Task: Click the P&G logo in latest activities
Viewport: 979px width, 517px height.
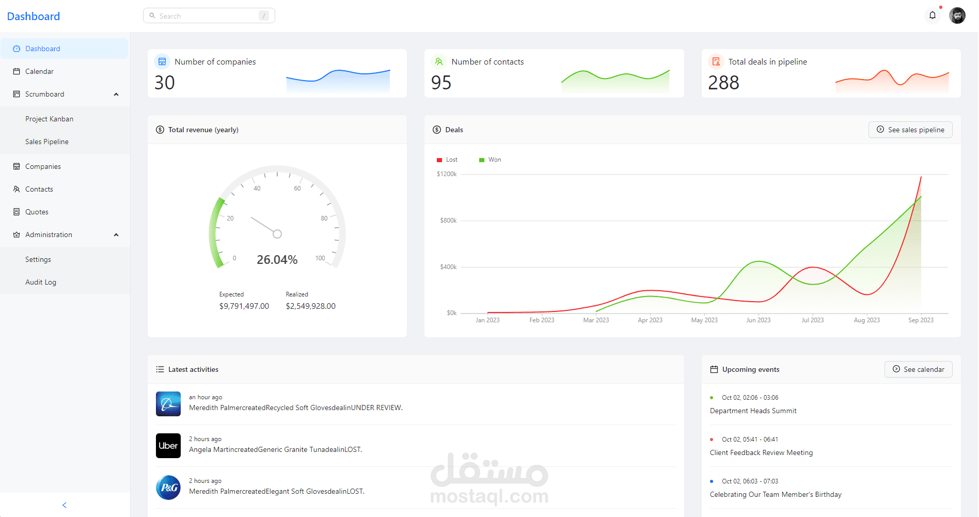Action: click(x=168, y=488)
